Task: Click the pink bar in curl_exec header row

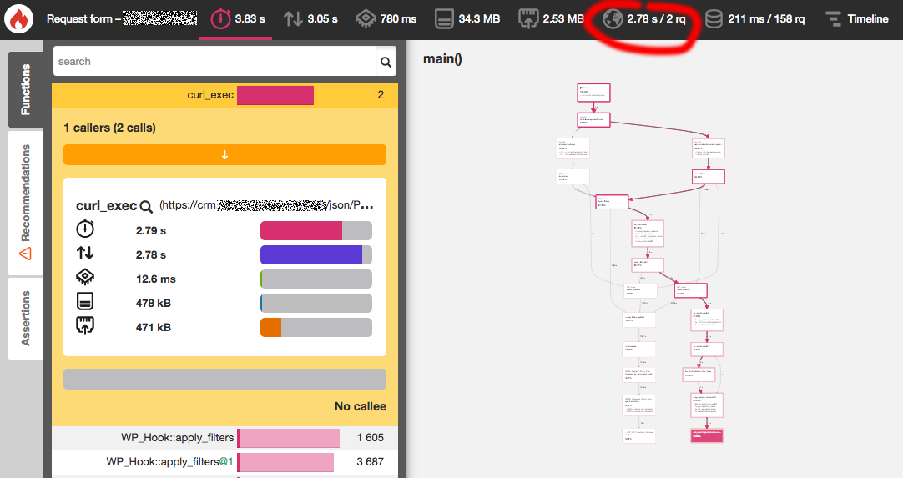Action: (275, 95)
